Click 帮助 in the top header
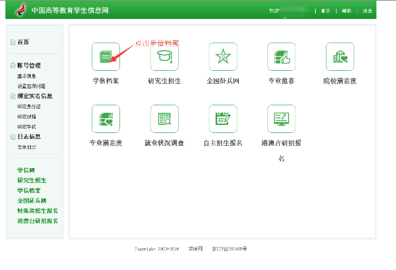Screen dimensions: 396x270 click(x=347, y=11)
